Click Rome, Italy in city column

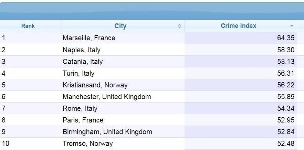click(80, 108)
